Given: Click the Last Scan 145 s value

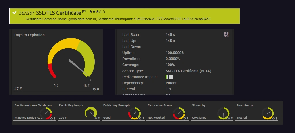Looking at the screenshot, I should (170, 35).
